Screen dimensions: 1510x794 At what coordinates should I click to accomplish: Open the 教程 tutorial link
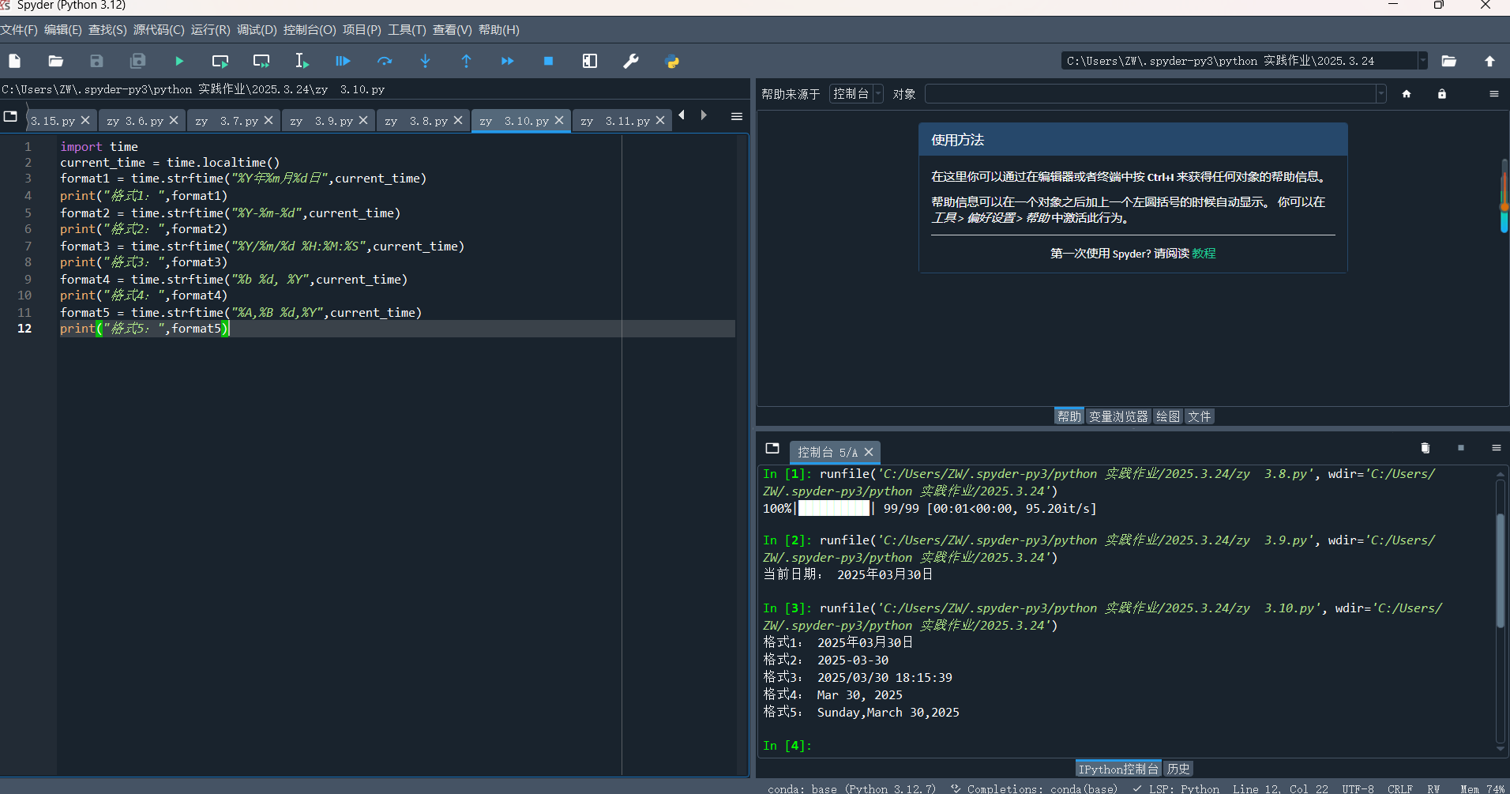click(x=1204, y=254)
